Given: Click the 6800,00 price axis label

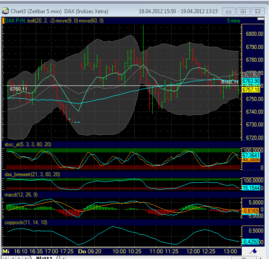Looking at the screenshot, I should coord(254,34).
